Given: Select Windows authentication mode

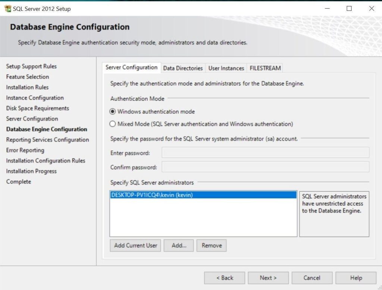Looking at the screenshot, I should click(x=113, y=112).
